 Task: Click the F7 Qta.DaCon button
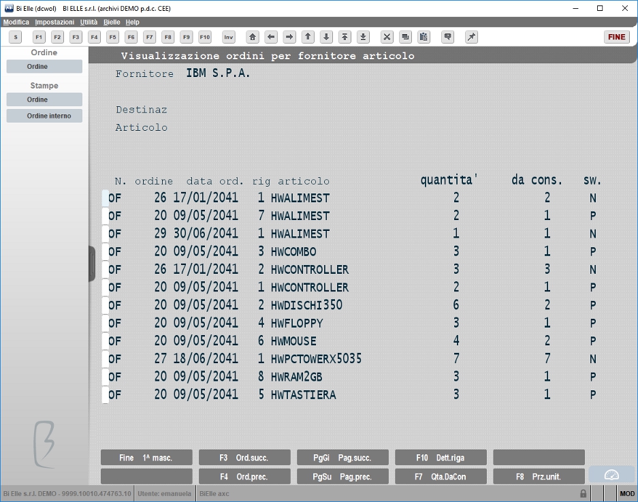point(441,476)
